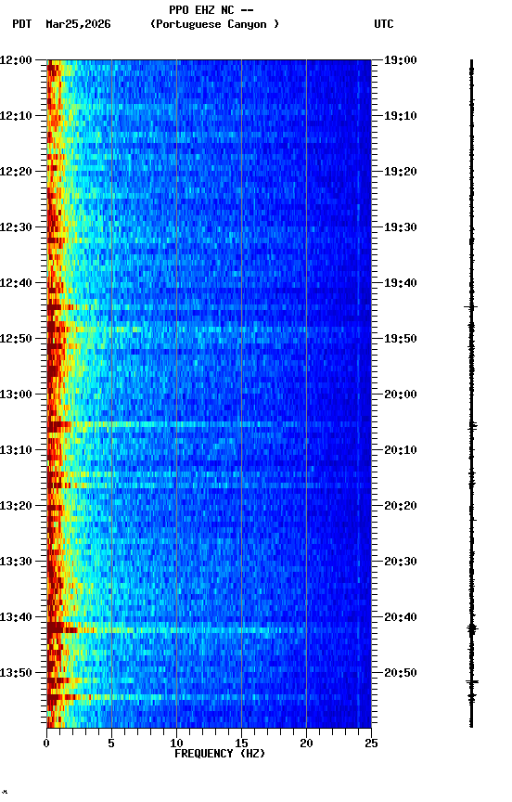Select the 19:30 UTC time label
Screen dimensions: 512x802
pos(401,227)
